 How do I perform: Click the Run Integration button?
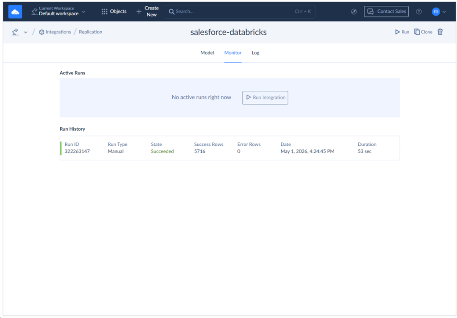(x=265, y=98)
